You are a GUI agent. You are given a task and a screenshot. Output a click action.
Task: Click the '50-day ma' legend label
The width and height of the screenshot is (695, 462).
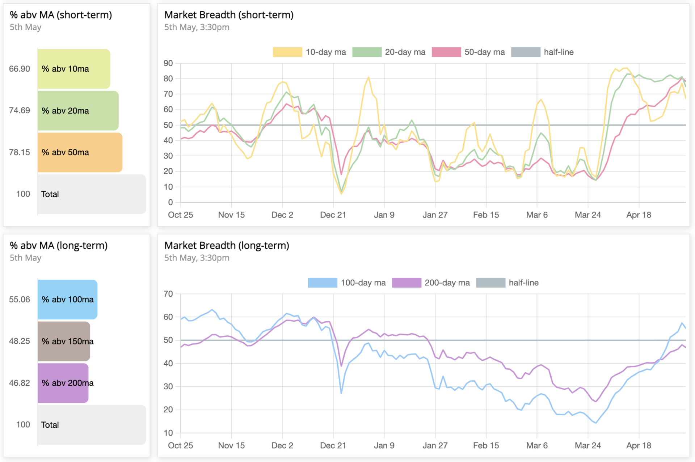click(x=485, y=52)
